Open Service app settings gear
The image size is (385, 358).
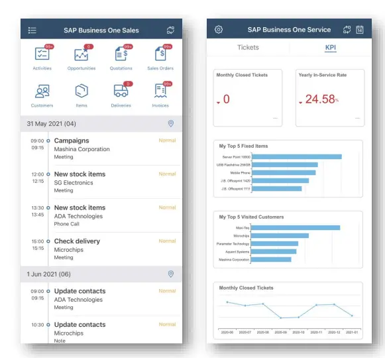tap(219, 29)
